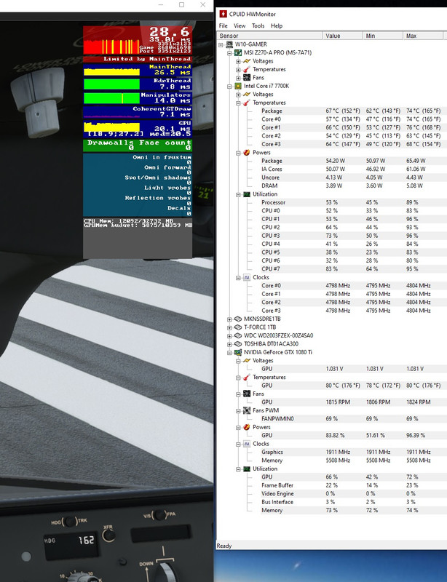This screenshot has width=447, height=582.
Task: Collapse the W10-GAMER root node
Action: [221, 44]
